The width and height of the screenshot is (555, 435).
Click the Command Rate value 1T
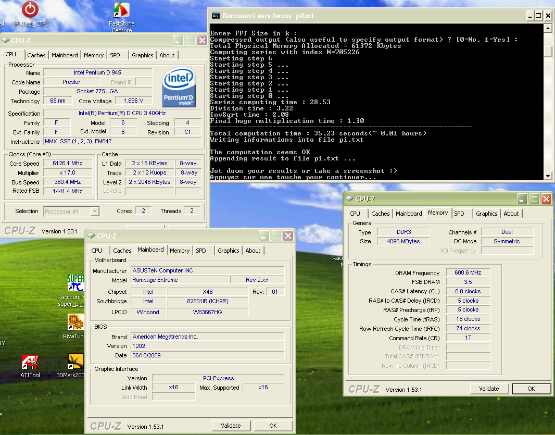tap(468, 338)
